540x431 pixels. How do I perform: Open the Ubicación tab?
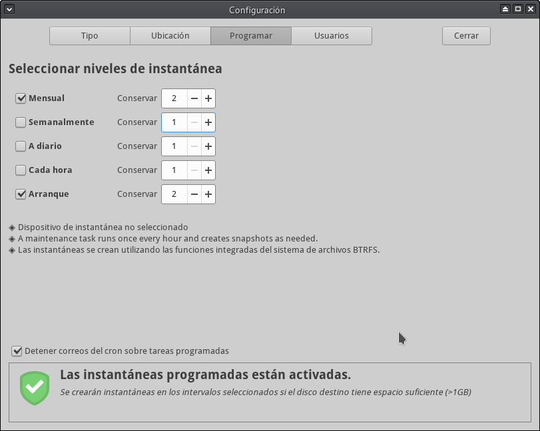point(170,36)
